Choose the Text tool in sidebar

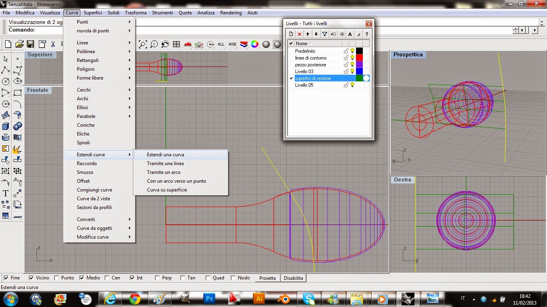6,194
